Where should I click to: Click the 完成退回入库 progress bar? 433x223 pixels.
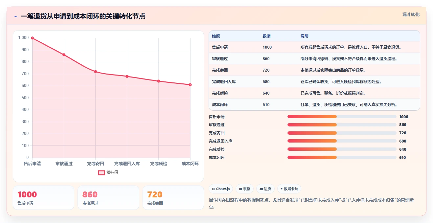click(x=342, y=141)
